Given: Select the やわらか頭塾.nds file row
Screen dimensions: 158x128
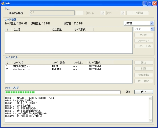Looking at the screenshot, I should pyautogui.click(x=69, y=66).
